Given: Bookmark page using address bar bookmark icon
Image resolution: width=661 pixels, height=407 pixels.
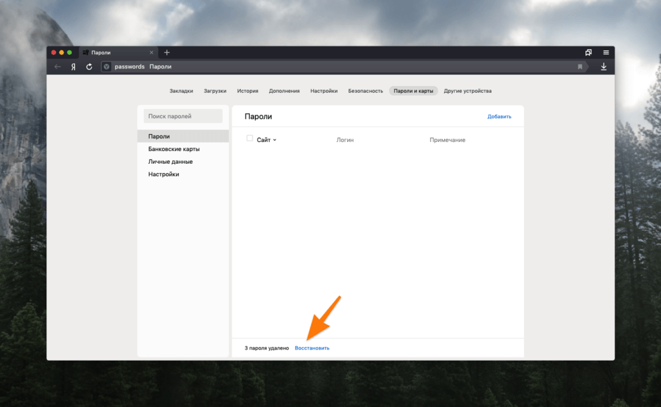Looking at the screenshot, I should (580, 66).
